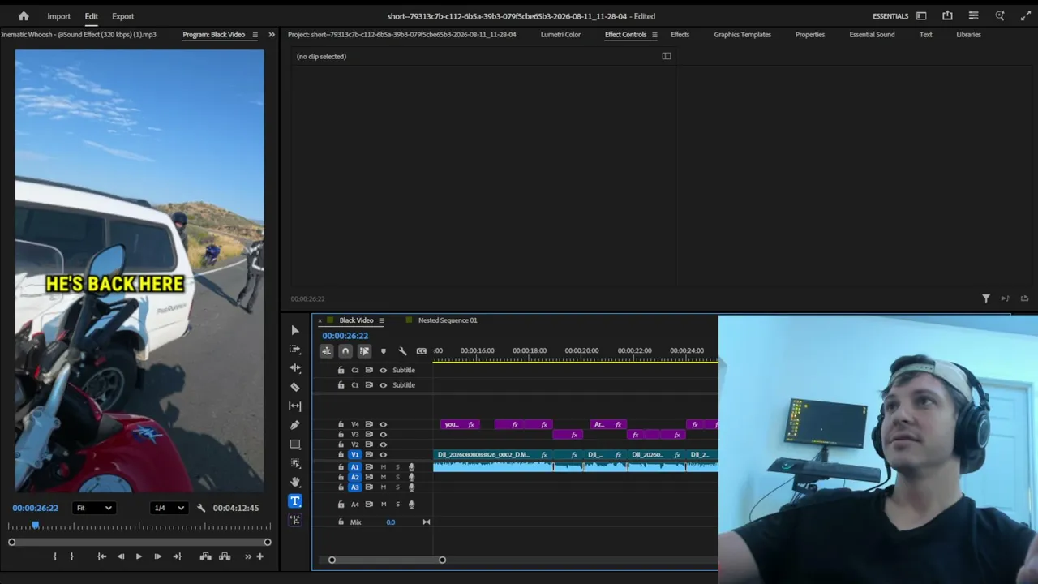1038x584 pixels.
Task: Select the Razor tool
Action: click(295, 387)
